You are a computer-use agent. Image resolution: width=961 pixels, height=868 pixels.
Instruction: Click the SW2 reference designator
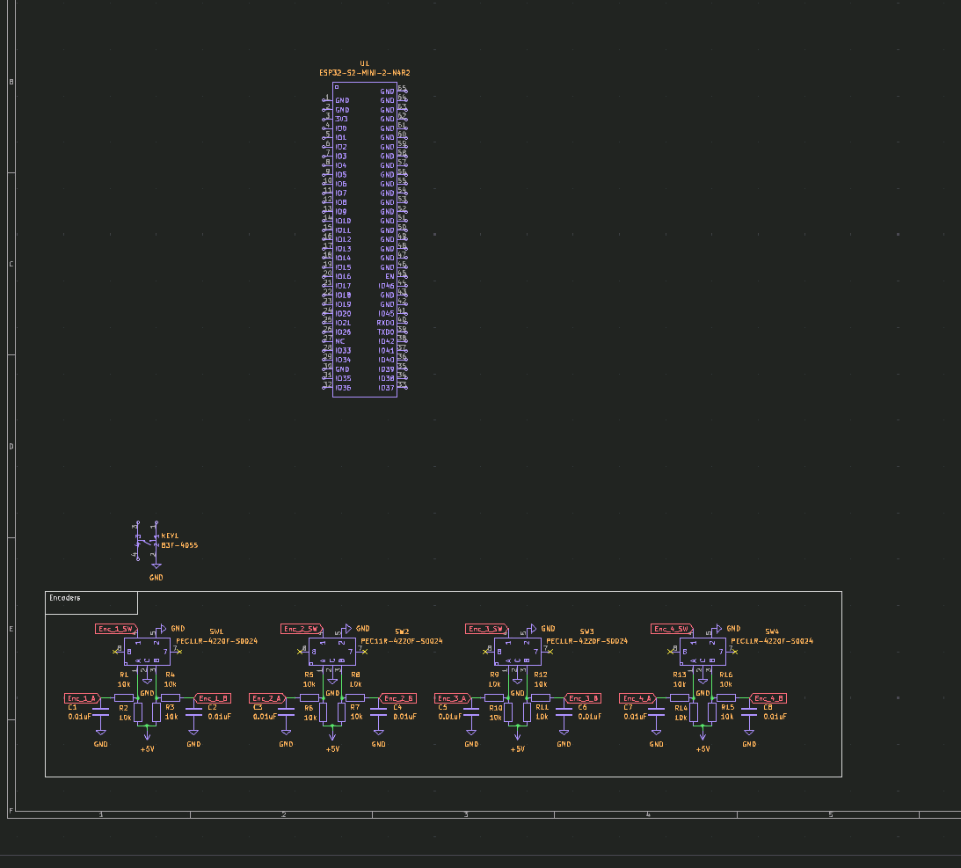click(x=402, y=631)
